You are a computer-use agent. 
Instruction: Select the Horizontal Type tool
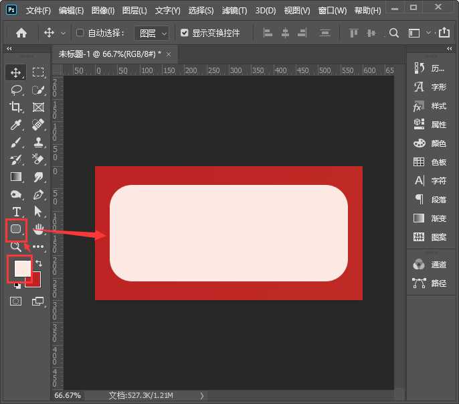coord(16,212)
